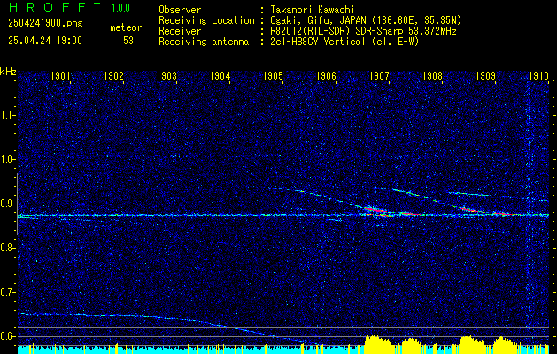The height and width of the screenshot is (354, 557).
Task: Click the 1910 time marker
Action: click(x=538, y=76)
